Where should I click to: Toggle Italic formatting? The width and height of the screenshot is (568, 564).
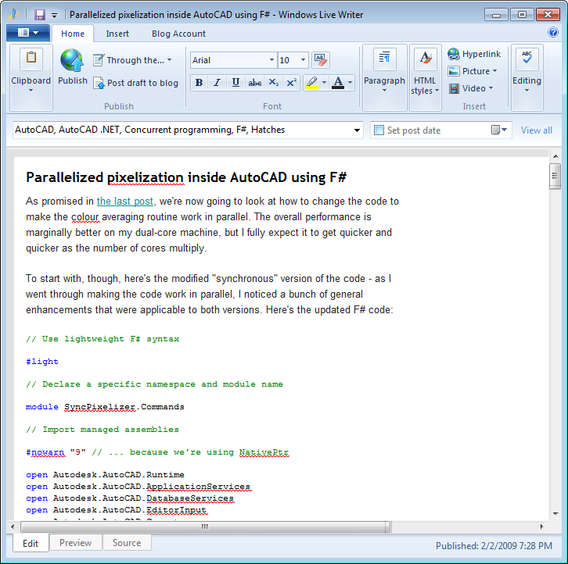pos(217,83)
